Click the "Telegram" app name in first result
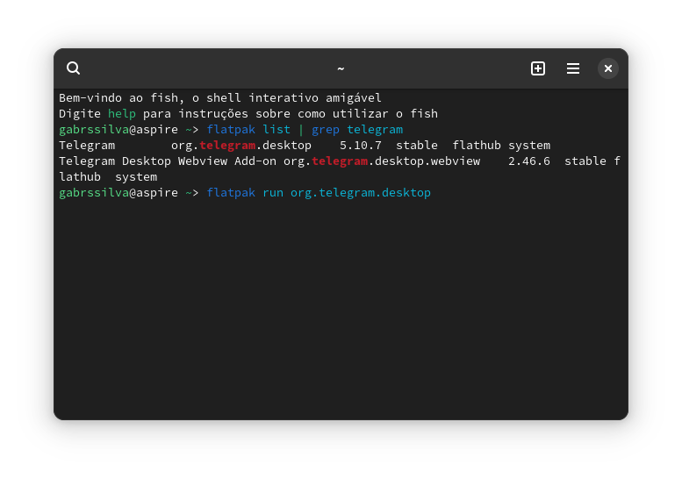This screenshot has height=479, width=682. 87,145
